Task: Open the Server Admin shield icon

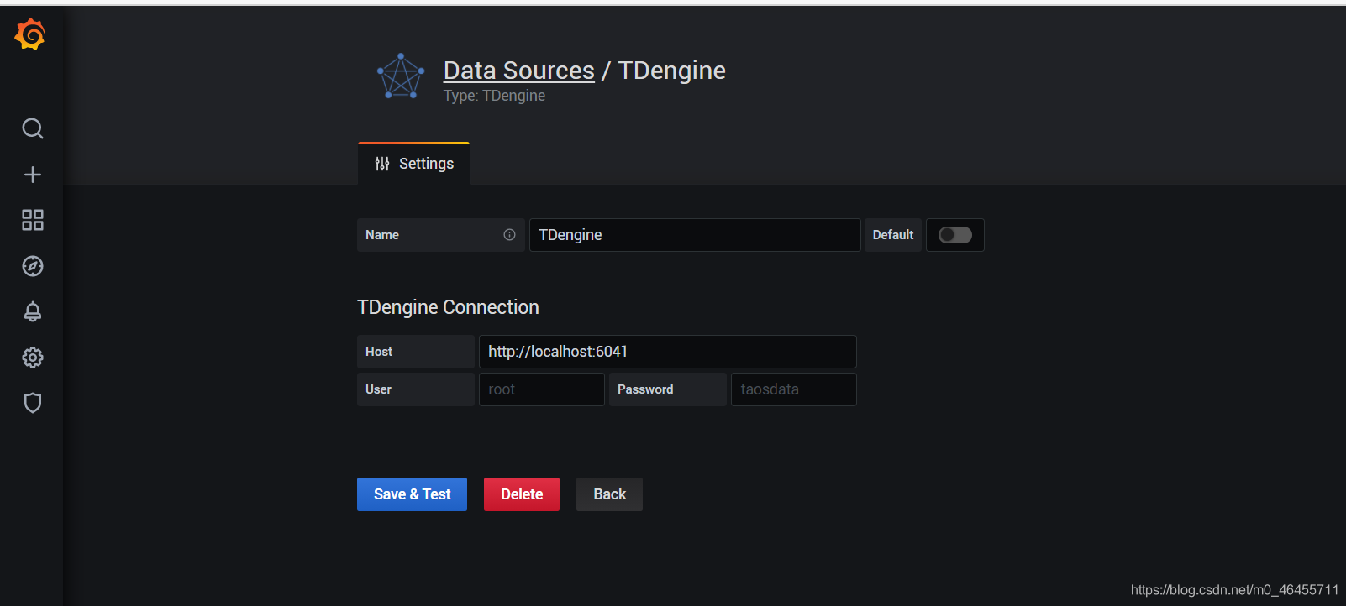Action: [x=33, y=403]
